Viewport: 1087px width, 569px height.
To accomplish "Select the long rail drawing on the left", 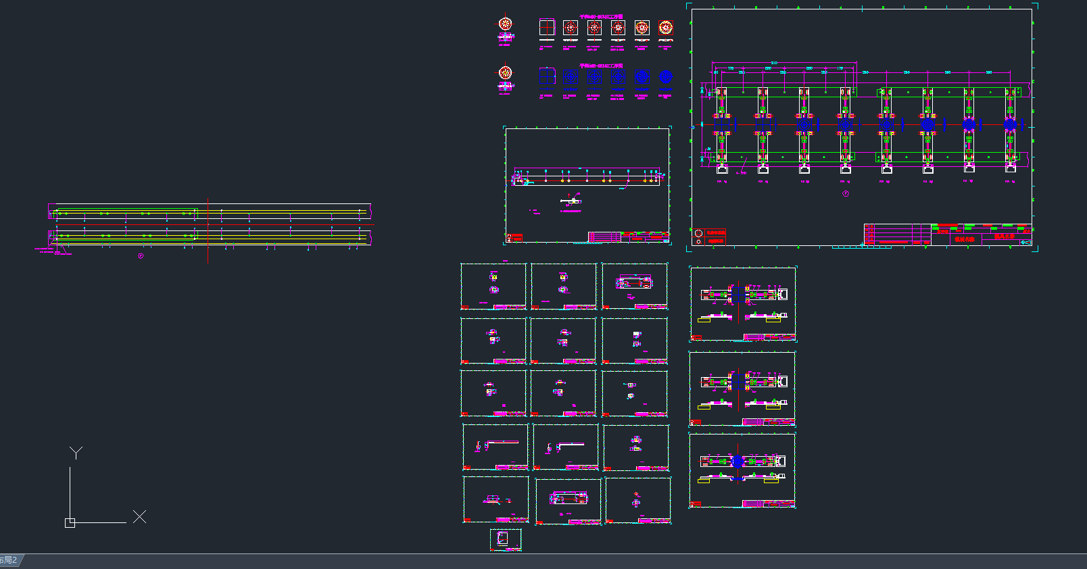I will pyautogui.click(x=210, y=225).
